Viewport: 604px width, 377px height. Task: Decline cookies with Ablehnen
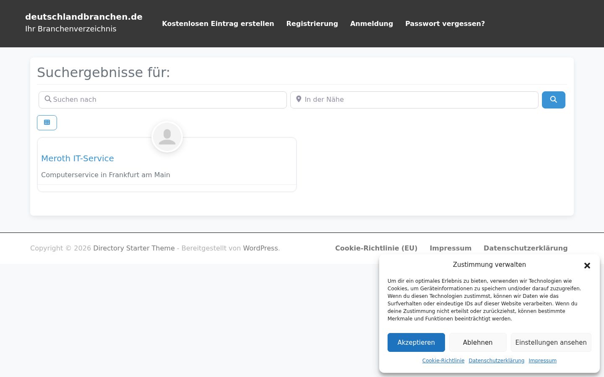coord(478,342)
